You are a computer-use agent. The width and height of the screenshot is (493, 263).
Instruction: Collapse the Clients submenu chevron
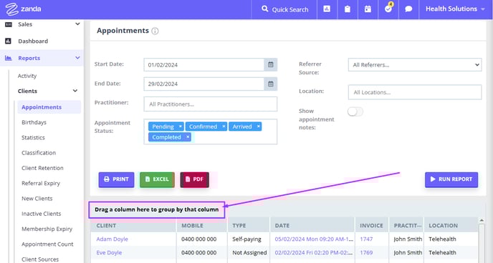click(75, 91)
